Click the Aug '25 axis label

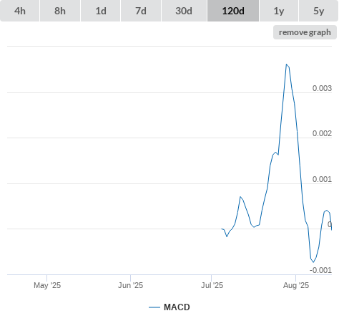(x=296, y=285)
